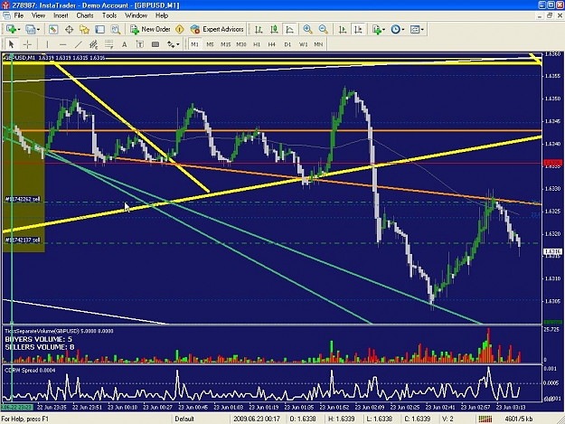Toggle the Expert Advisors button
Viewport: 565px width, 424px height.
click(217, 30)
